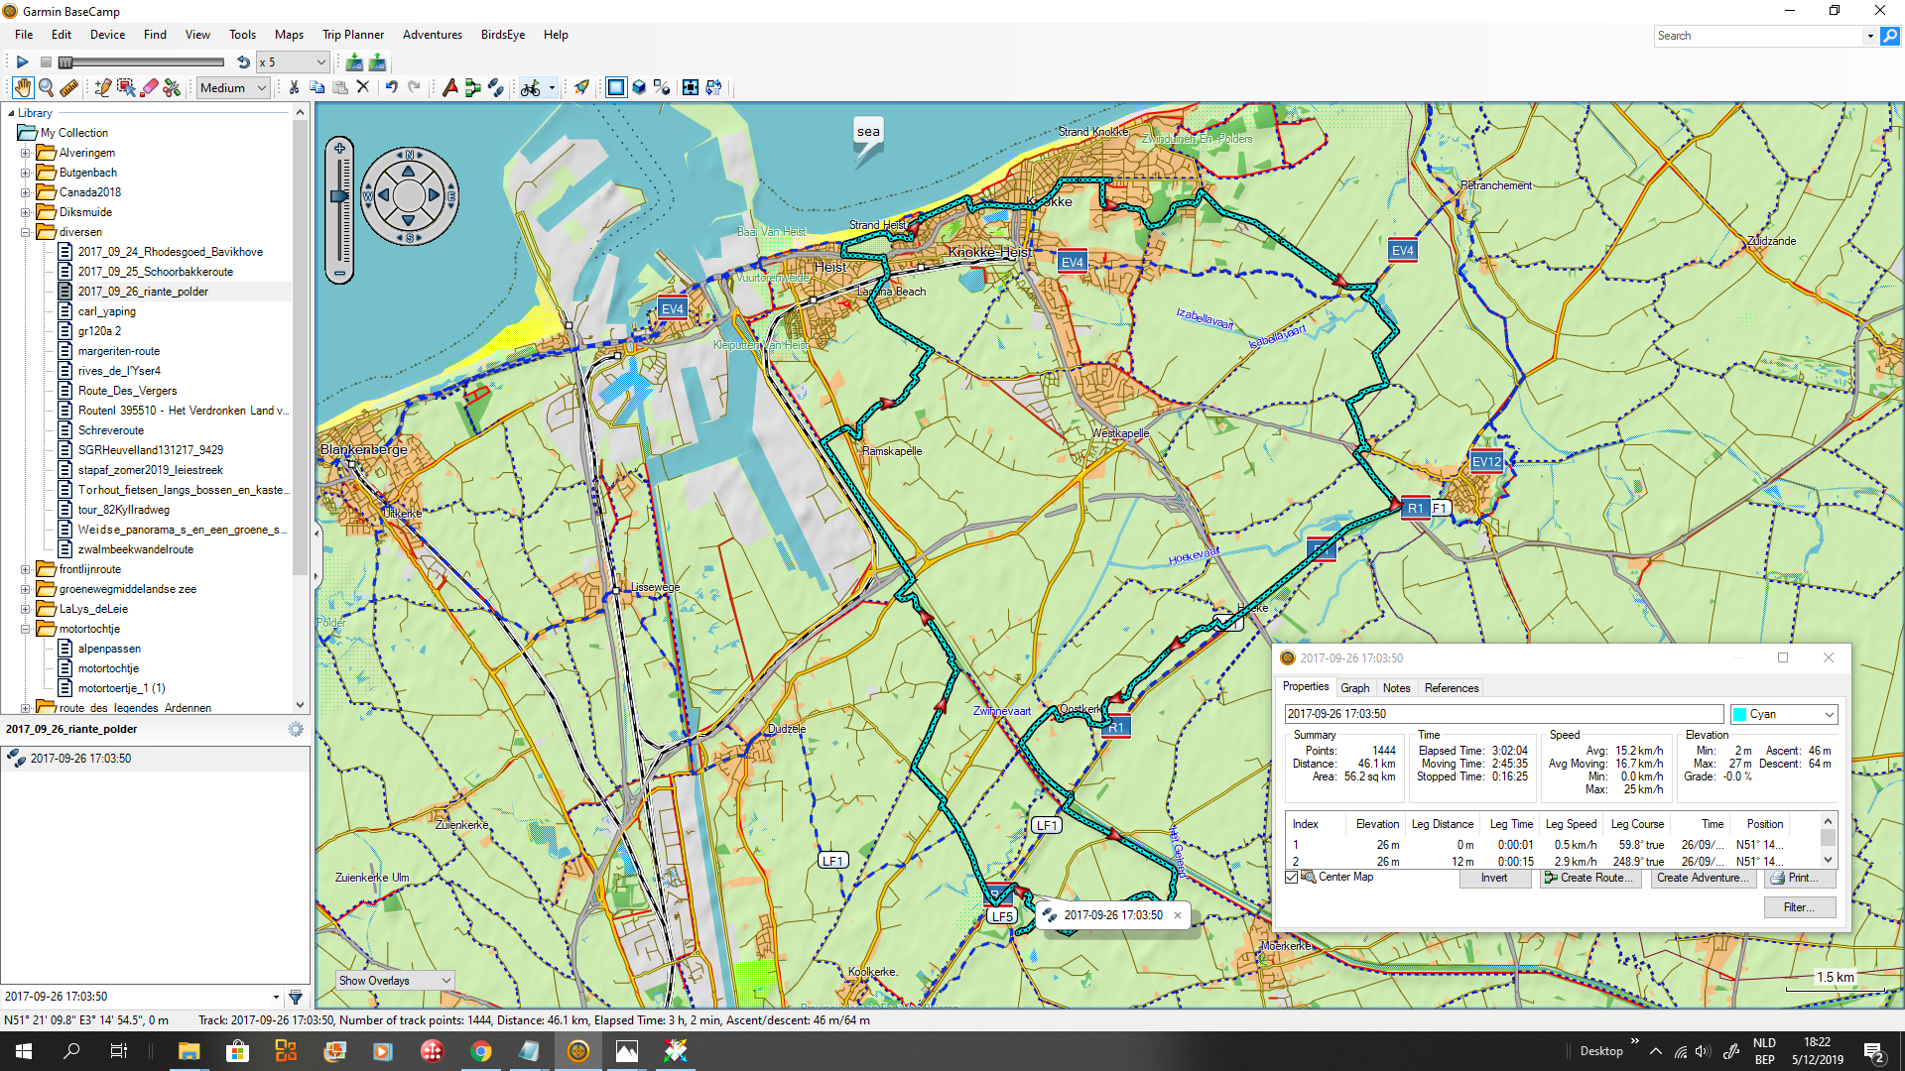Select the 2017_09_25_Schoorbakkeroute list
The image size is (1905, 1071).
(x=156, y=272)
